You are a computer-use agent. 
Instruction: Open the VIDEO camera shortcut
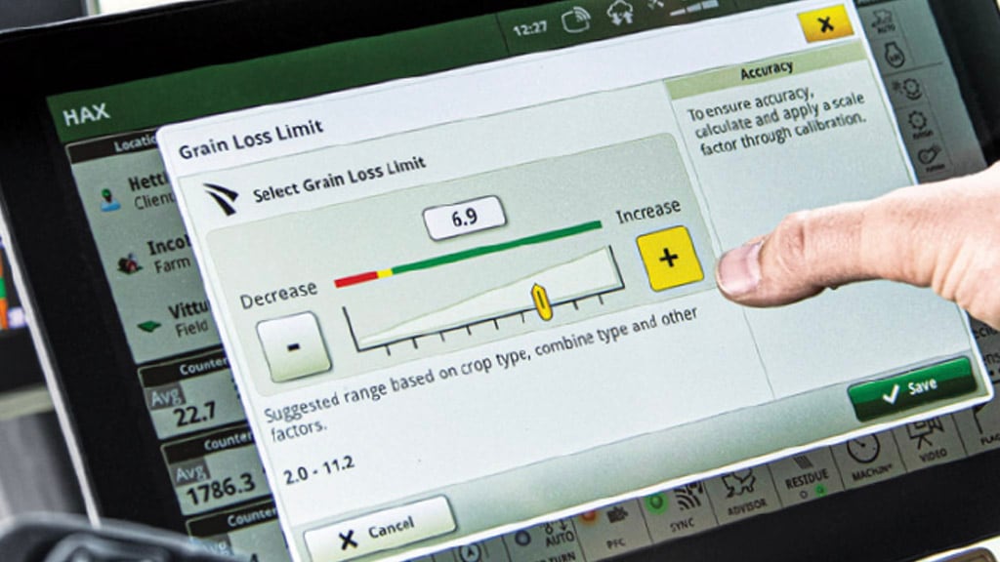(928, 442)
